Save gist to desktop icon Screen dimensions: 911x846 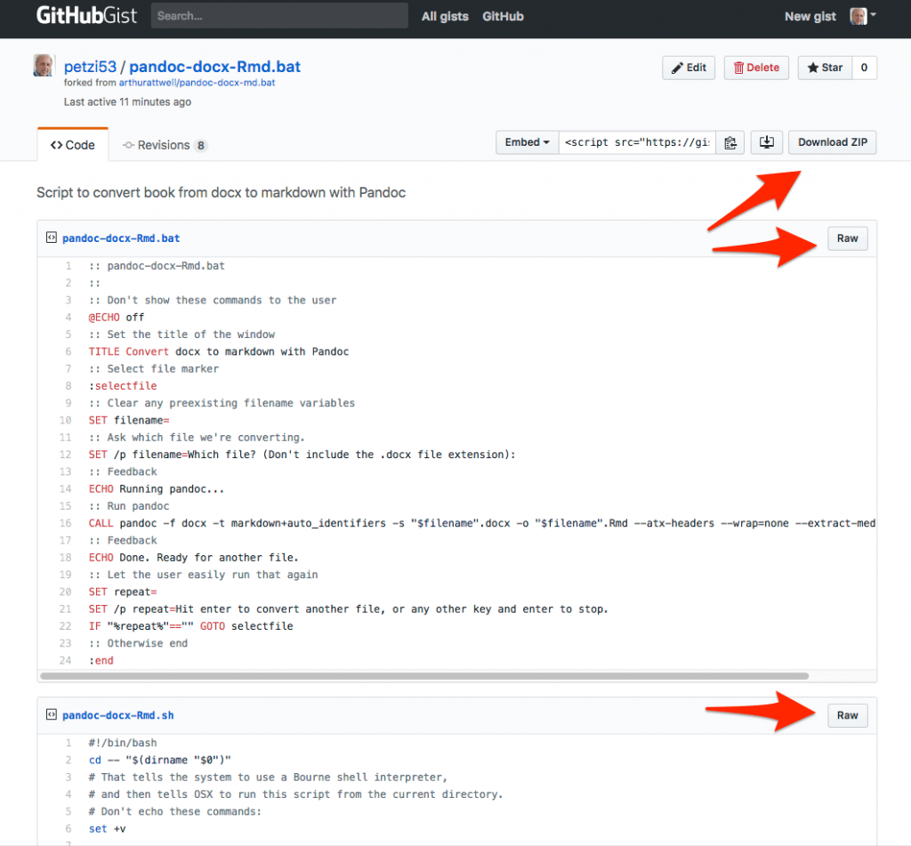767,142
